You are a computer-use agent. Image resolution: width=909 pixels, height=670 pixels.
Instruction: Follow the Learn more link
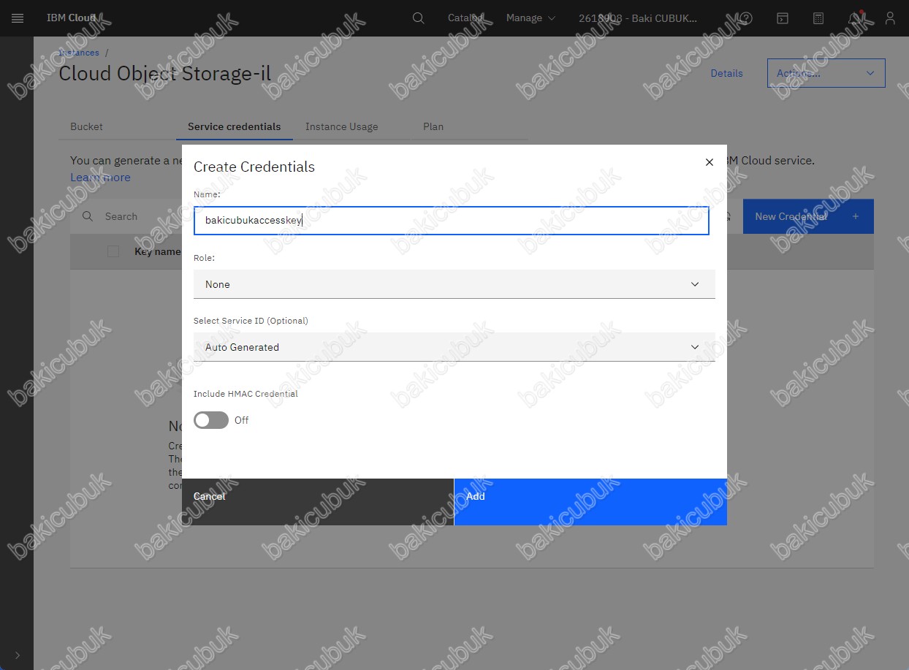click(100, 178)
